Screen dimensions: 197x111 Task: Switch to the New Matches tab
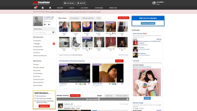point(74,18)
